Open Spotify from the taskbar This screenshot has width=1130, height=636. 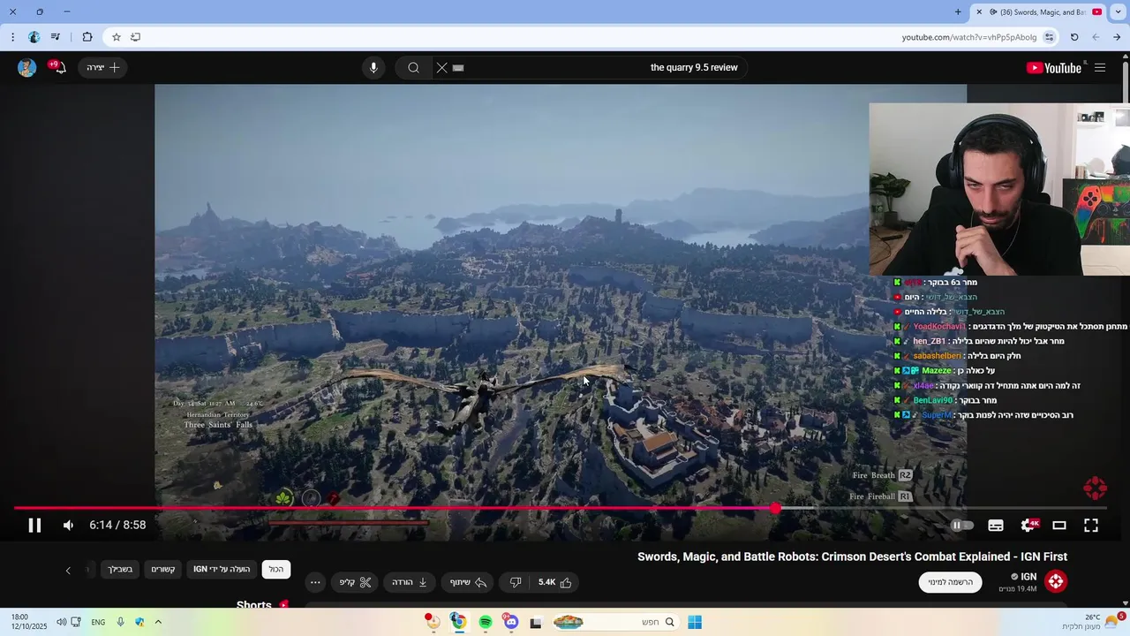[x=485, y=622]
